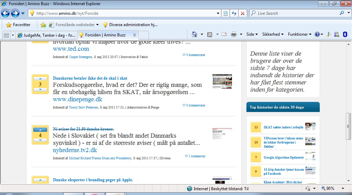Click the browser Back arrow button
The width and height of the screenshot is (352, 195).
click(x=5, y=13)
